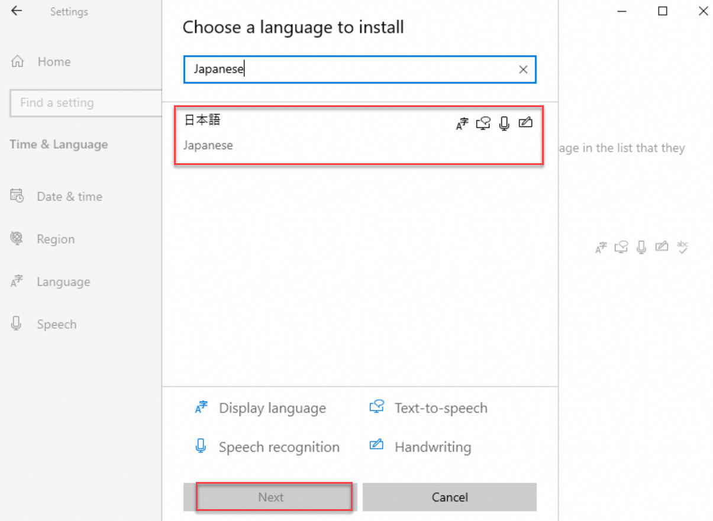
Task: Click the Text-to-speech legend icon
Action: tap(377, 407)
